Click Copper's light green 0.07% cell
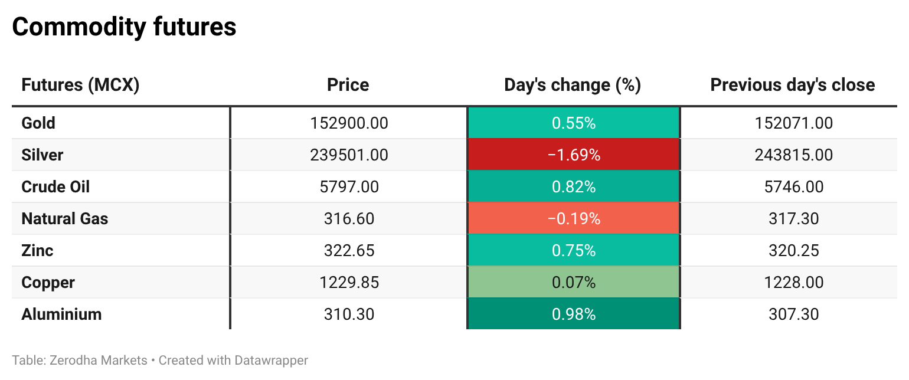 tap(573, 283)
